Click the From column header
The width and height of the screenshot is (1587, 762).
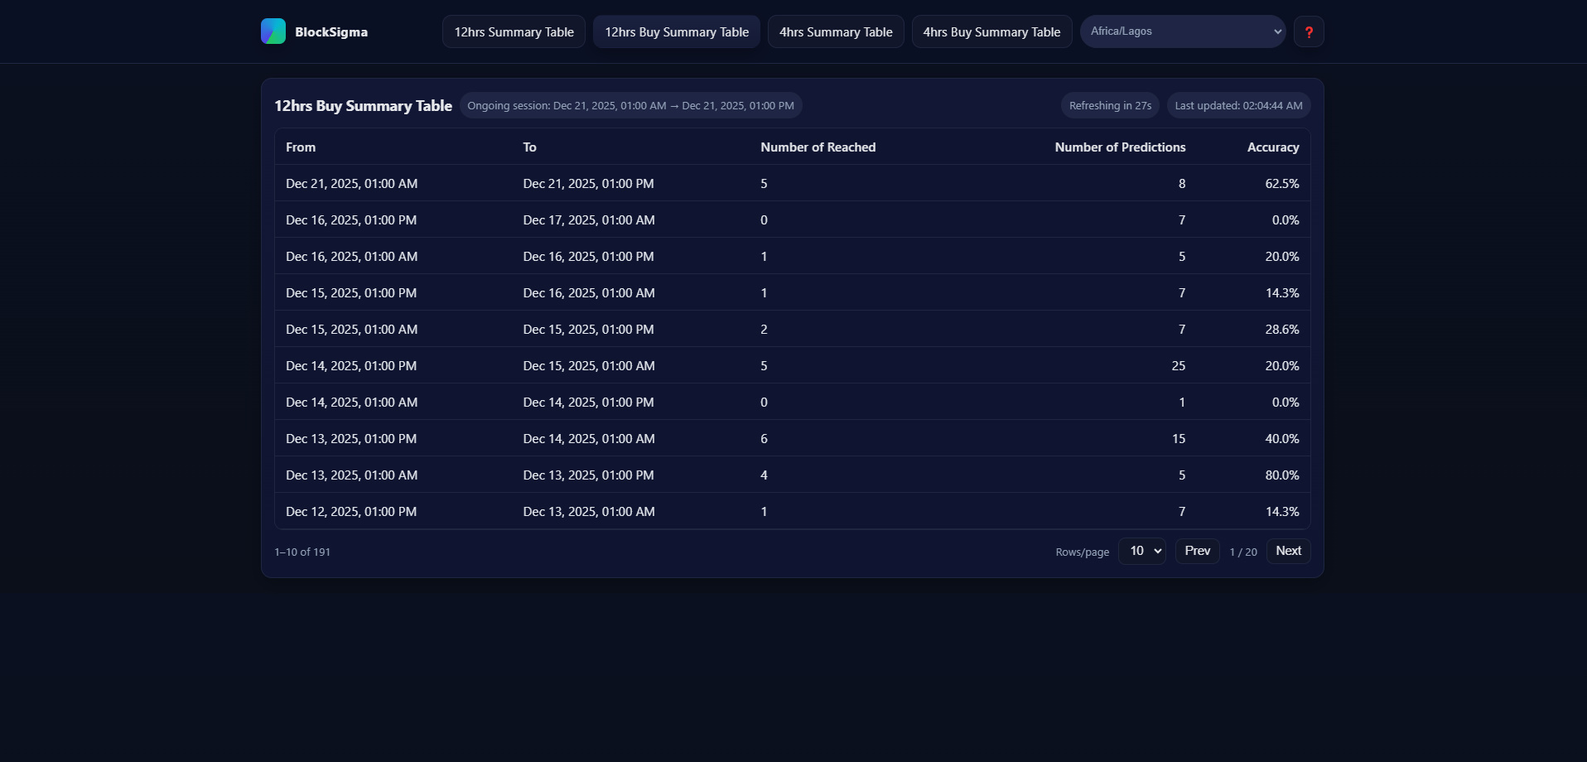point(301,147)
